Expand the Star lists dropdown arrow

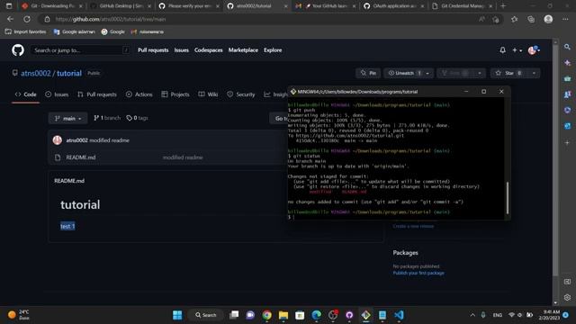[x=534, y=73]
